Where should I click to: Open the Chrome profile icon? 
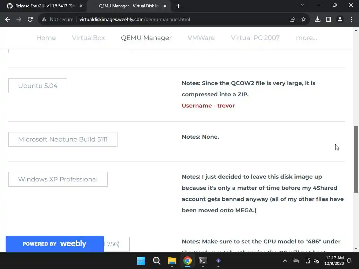pos(340,20)
